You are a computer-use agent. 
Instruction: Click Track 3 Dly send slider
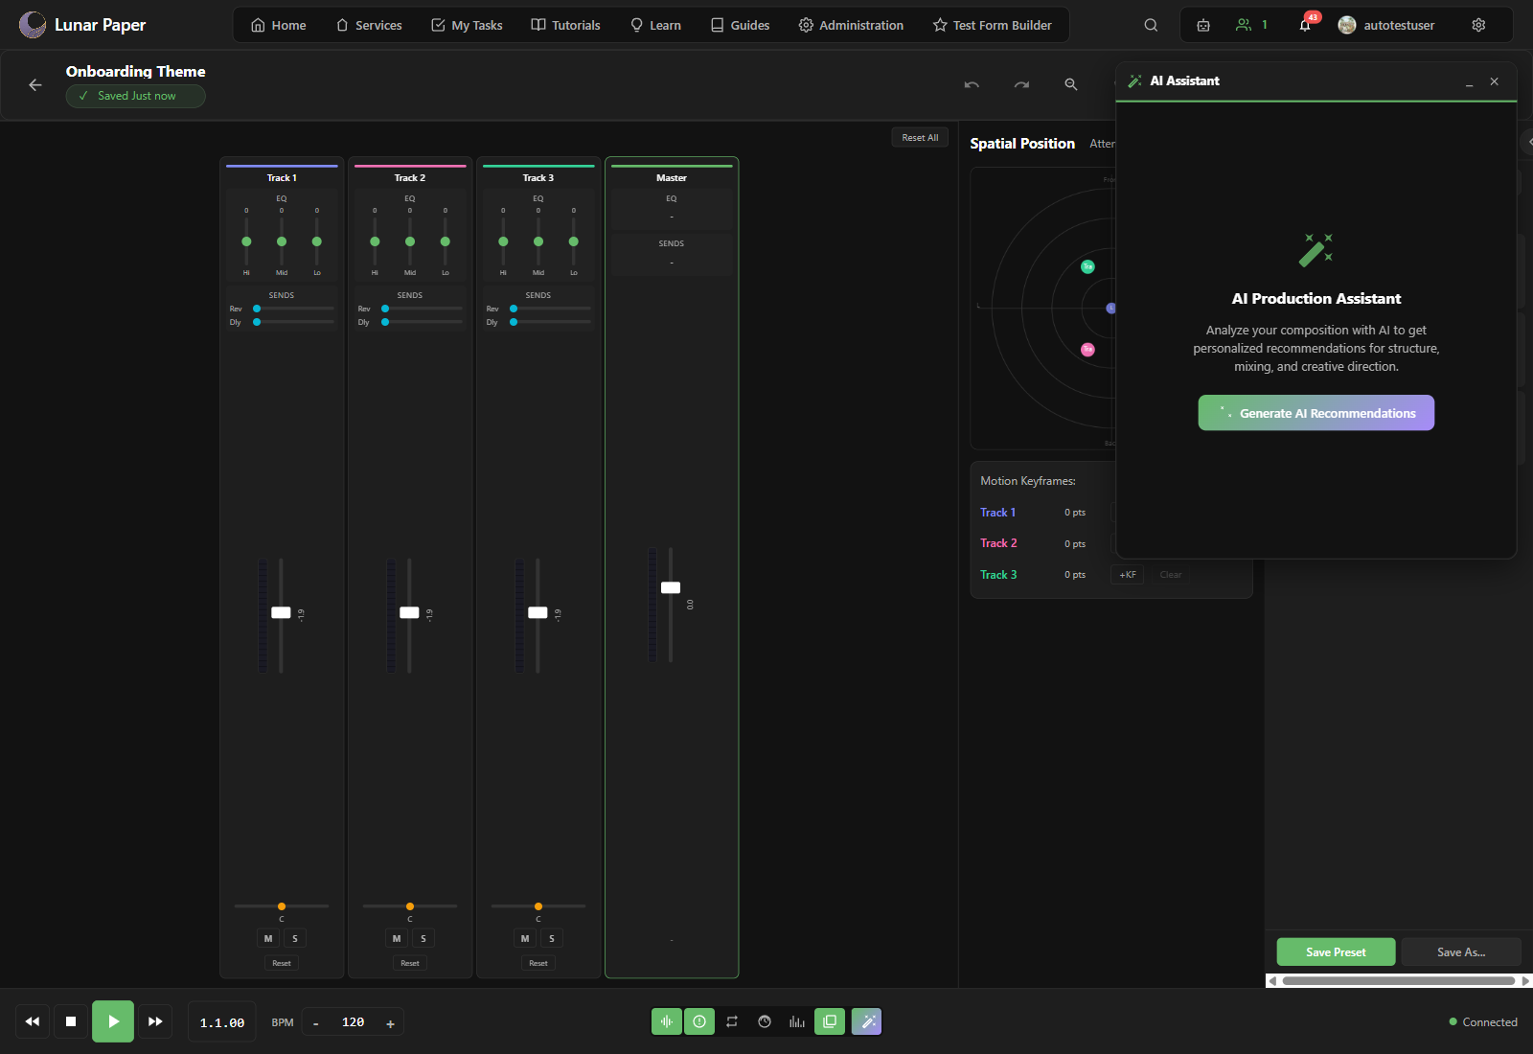(552, 322)
